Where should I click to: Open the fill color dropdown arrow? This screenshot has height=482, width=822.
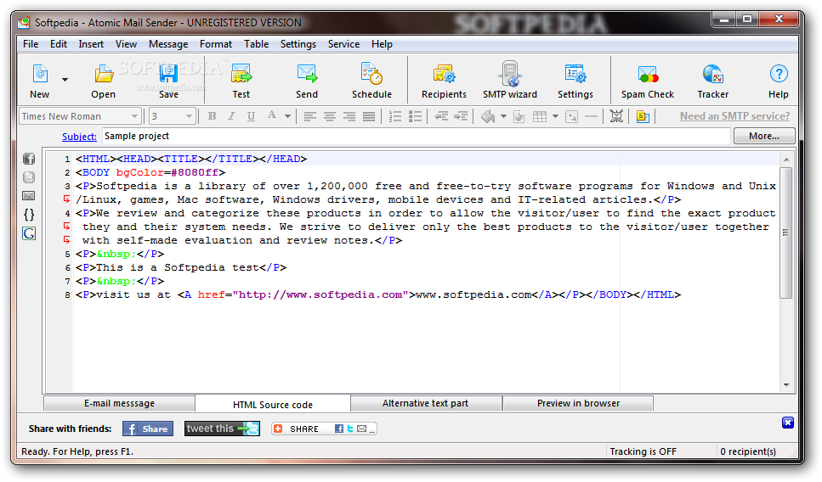[504, 116]
